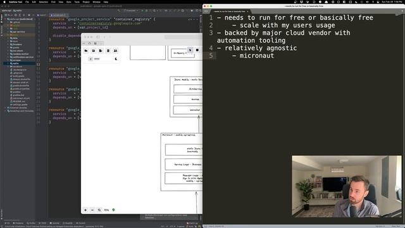Click the first editor tab in the IDE
The image size is (405, 228).
(41, 15)
